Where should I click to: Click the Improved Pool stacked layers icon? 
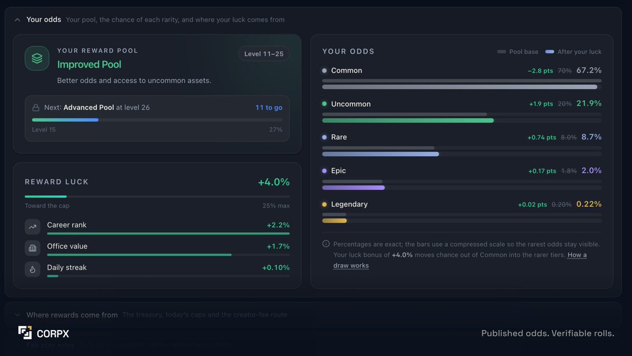37,59
